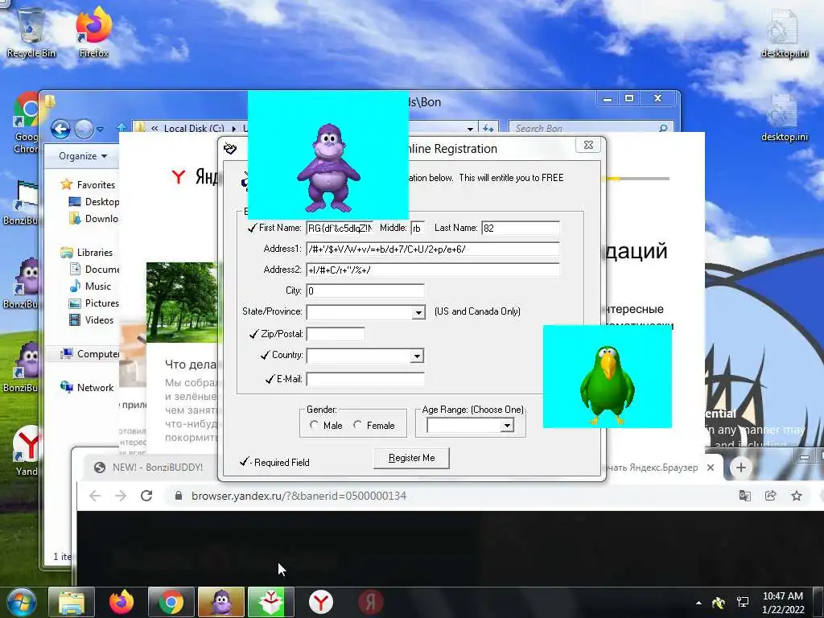Screen dimensions: 824x618
Task: Click the Chrome address bar URL
Action: click(x=299, y=496)
